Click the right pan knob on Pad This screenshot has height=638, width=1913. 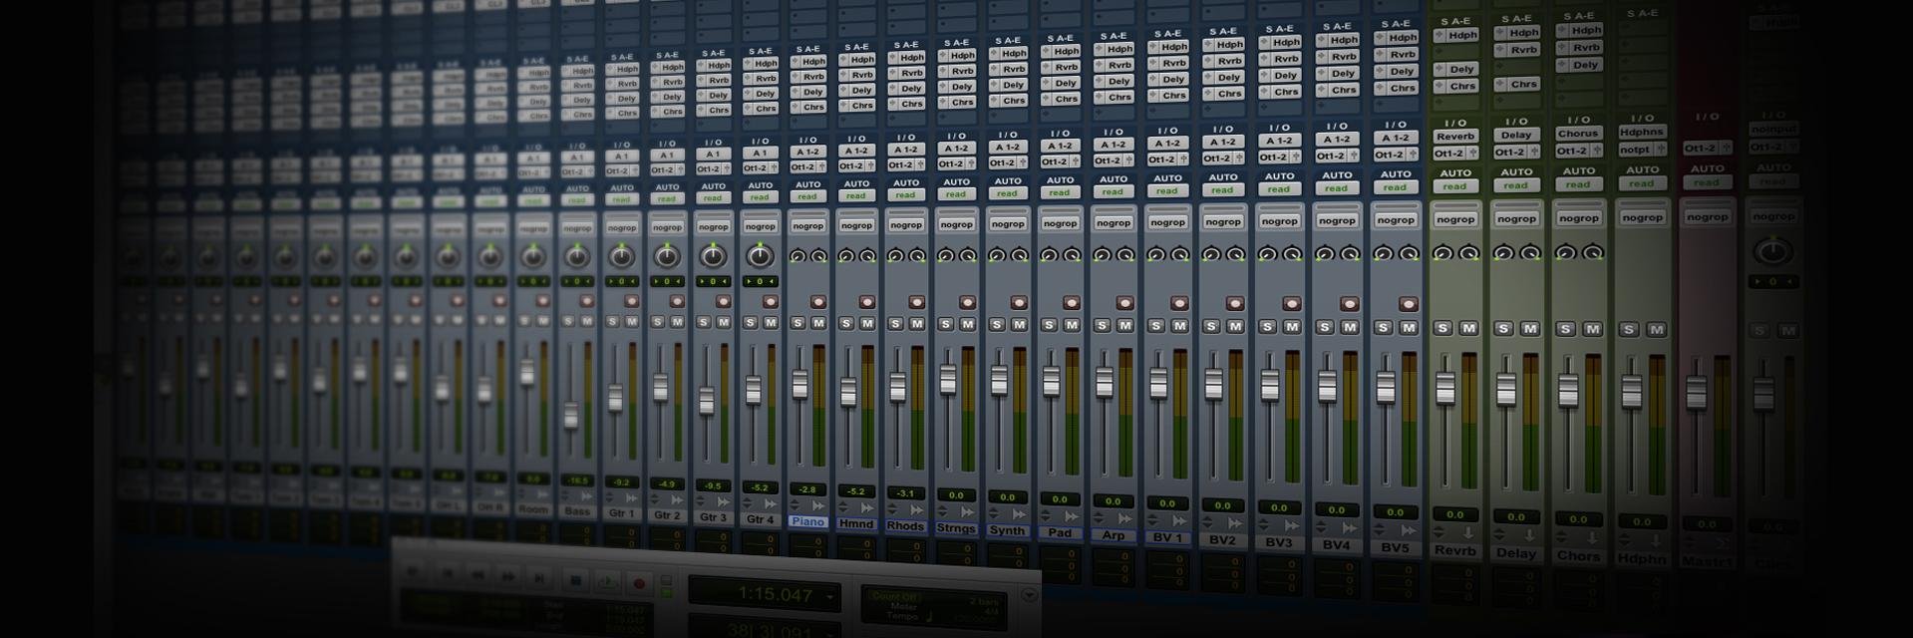[x=1072, y=255]
